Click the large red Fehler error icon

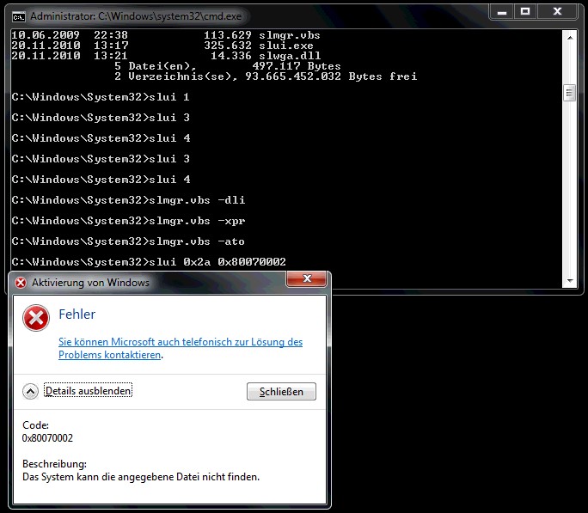coord(36,318)
